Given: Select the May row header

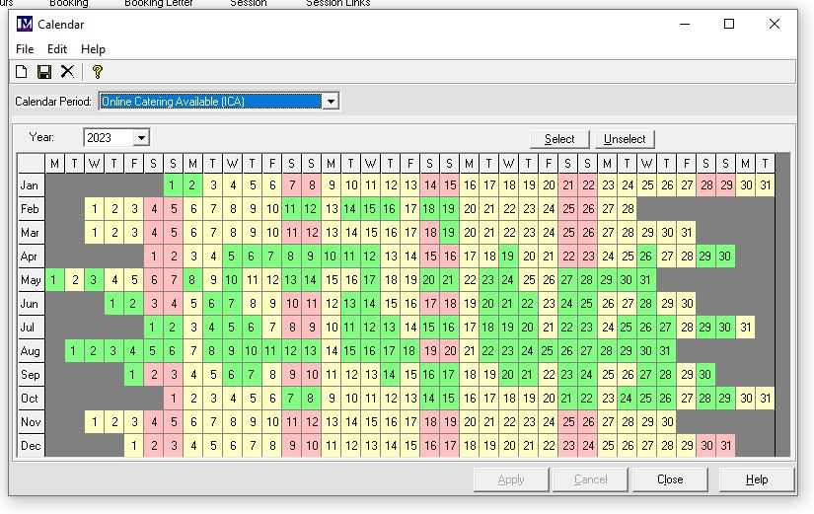Looking at the screenshot, I should coord(32,280).
